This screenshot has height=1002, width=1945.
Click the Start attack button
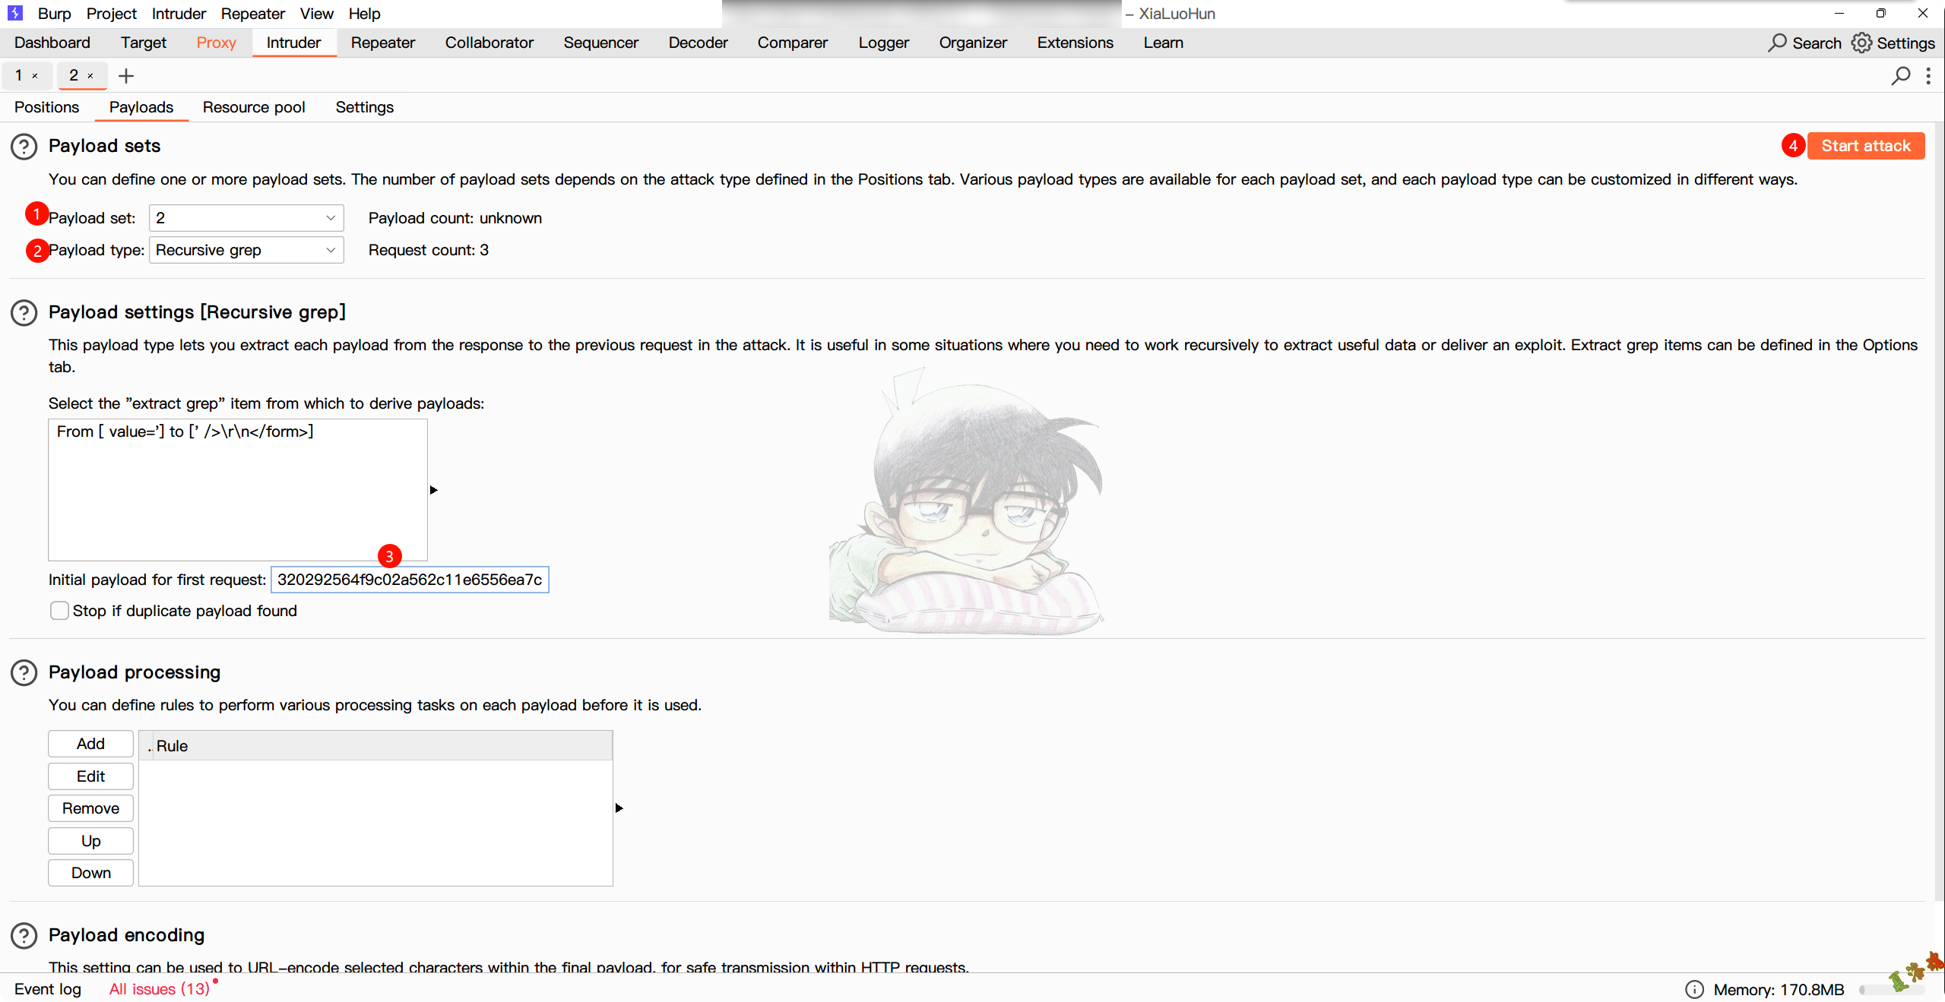click(x=1867, y=144)
